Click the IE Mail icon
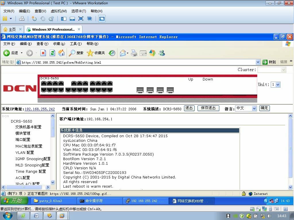The width and height of the screenshot is (294, 220). (x=123, y=53)
